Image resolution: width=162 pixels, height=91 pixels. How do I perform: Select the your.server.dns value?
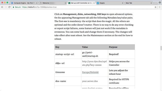pyautogui.click(x=90, y=81)
